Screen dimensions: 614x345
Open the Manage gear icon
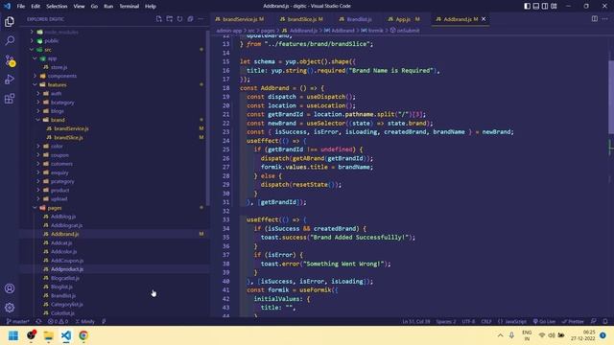[10, 308]
